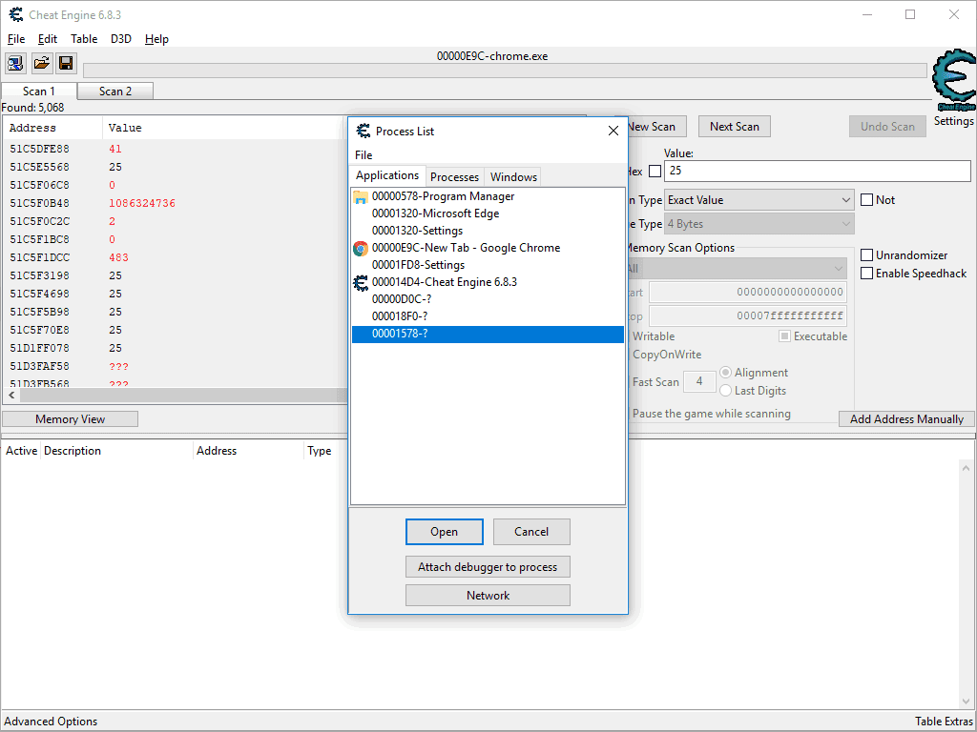Image resolution: width=977 pixels, height=732 pixels.
Task: Toggle the Hex checkbox
Action: tap(655, 171)
